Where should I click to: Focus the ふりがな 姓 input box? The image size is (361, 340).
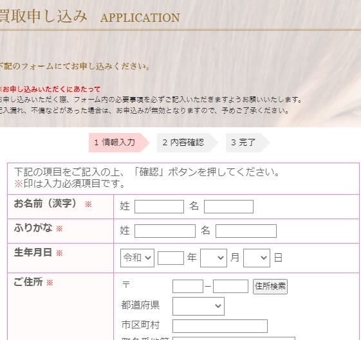tap(165, 231)
